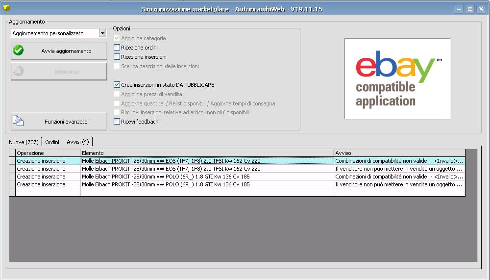Select the Avvisi (4) tab

[78, 142]
